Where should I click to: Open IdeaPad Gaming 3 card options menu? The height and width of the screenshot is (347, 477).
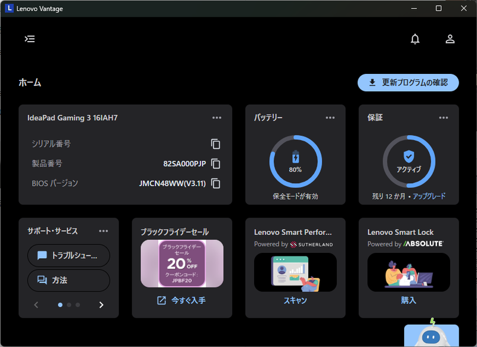tap(216, 117)
